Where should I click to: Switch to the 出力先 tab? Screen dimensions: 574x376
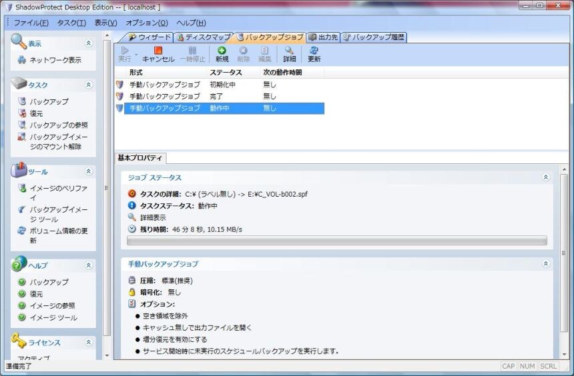coord(323,37)
